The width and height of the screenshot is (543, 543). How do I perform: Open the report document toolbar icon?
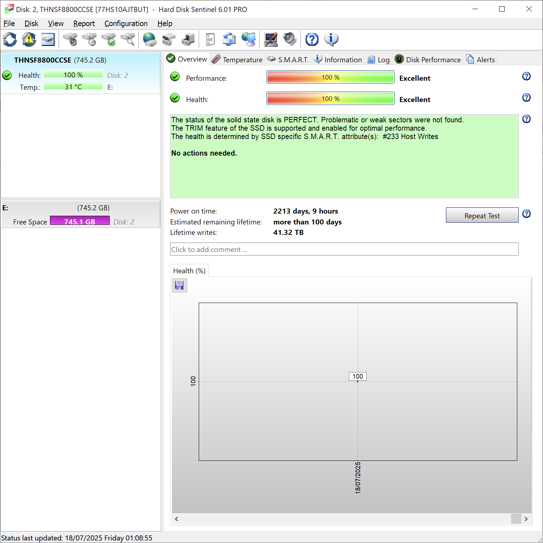point(210,39)
